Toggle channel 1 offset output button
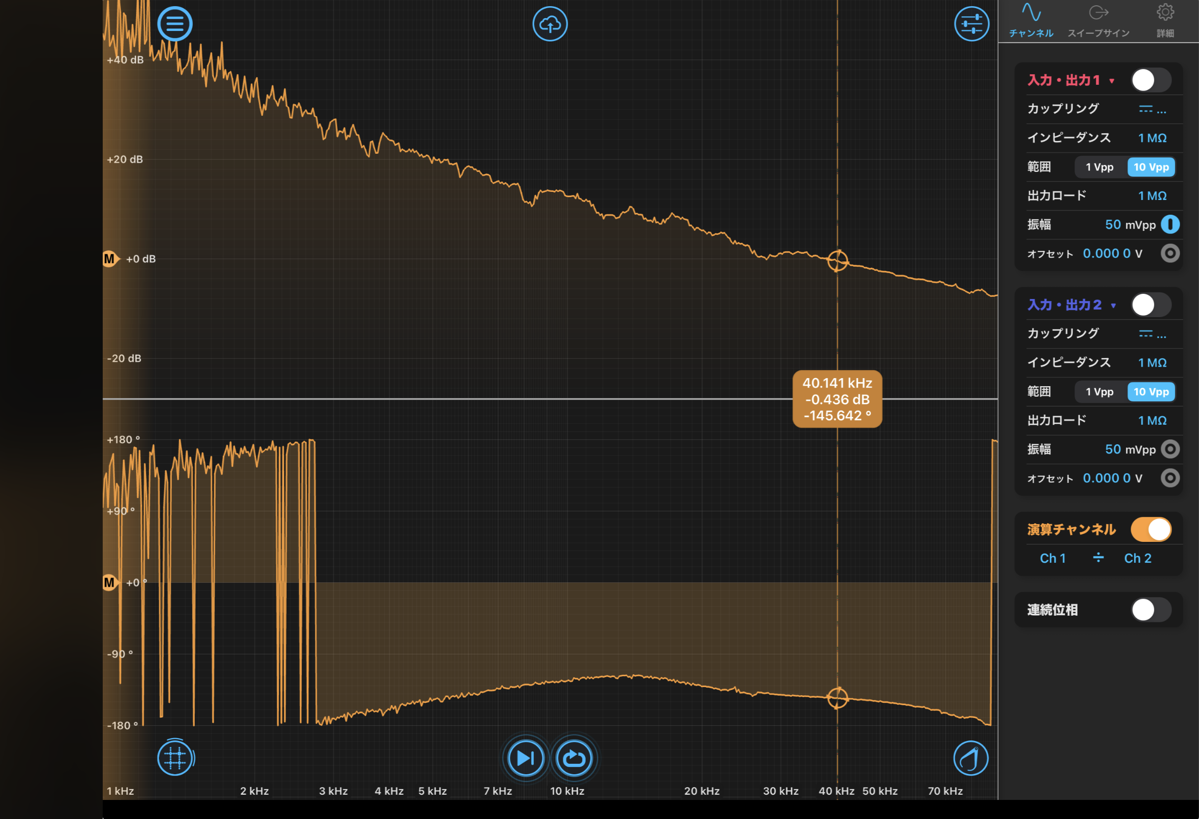1199x819 pixels. tap(1170, 253)
